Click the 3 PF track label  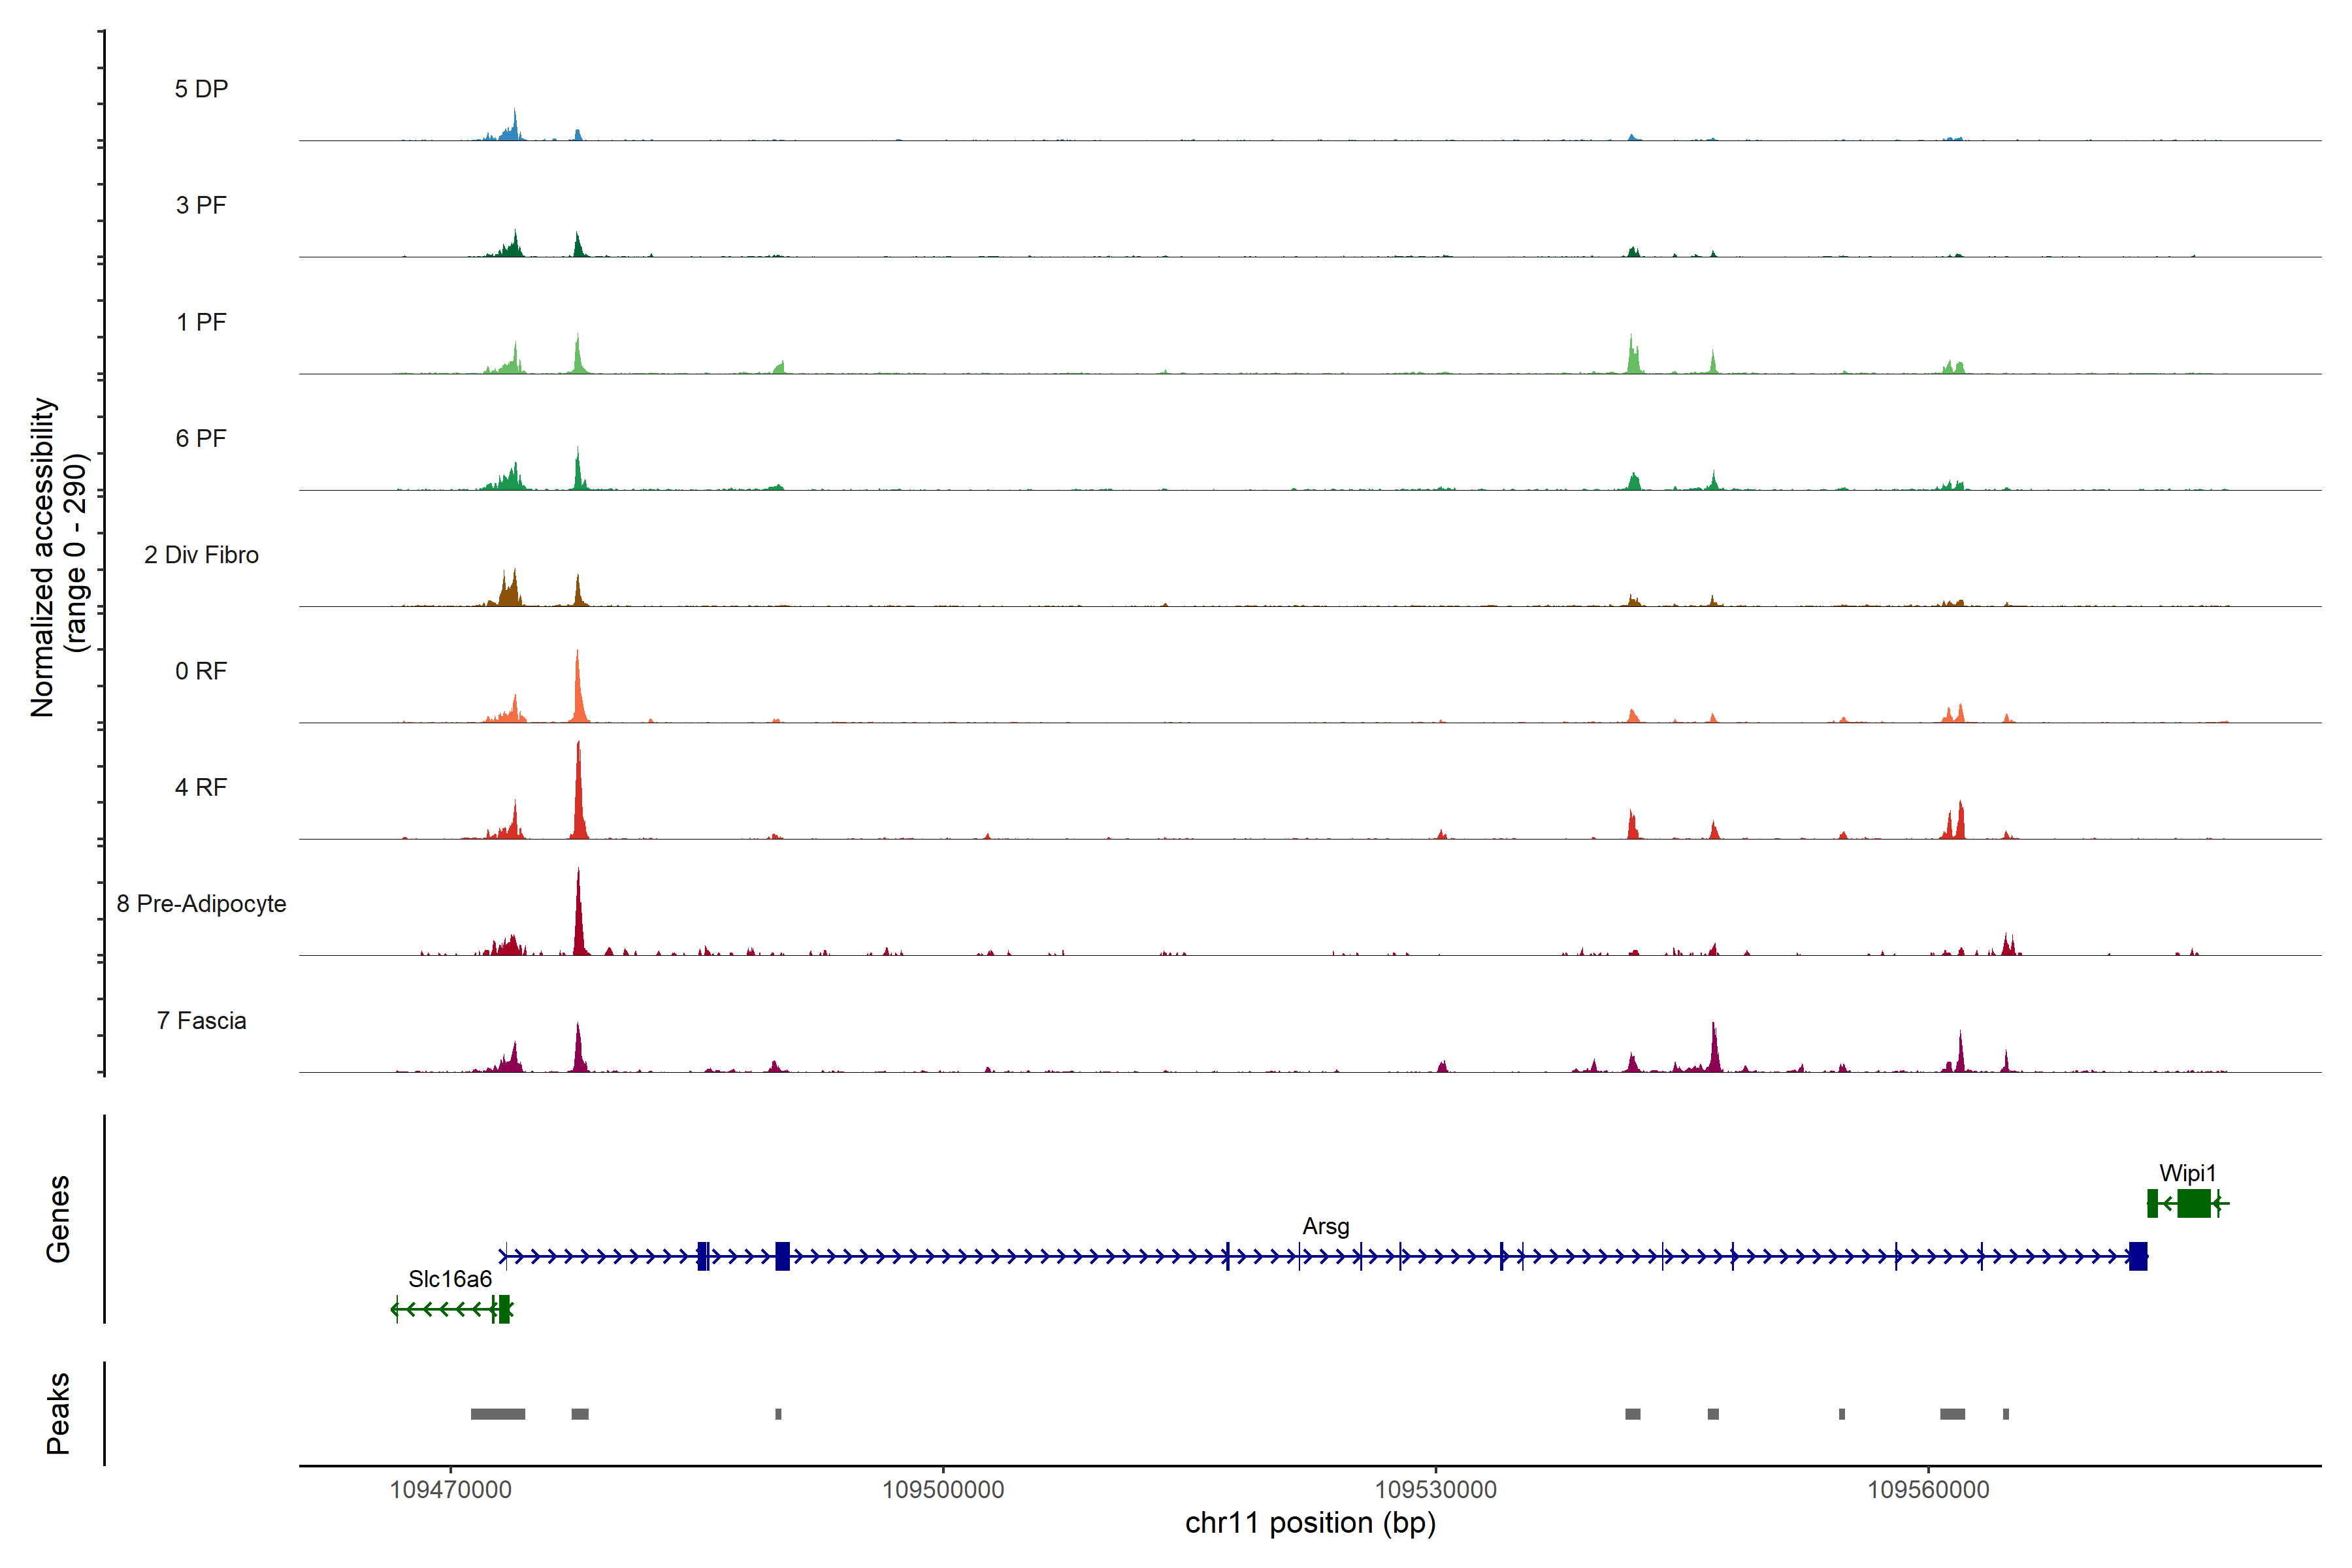pos(201,205)
